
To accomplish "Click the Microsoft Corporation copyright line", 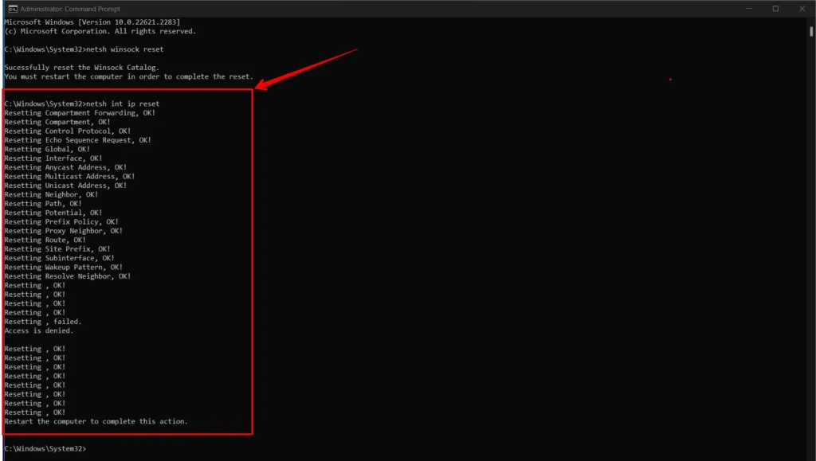I will coord(100,31).
